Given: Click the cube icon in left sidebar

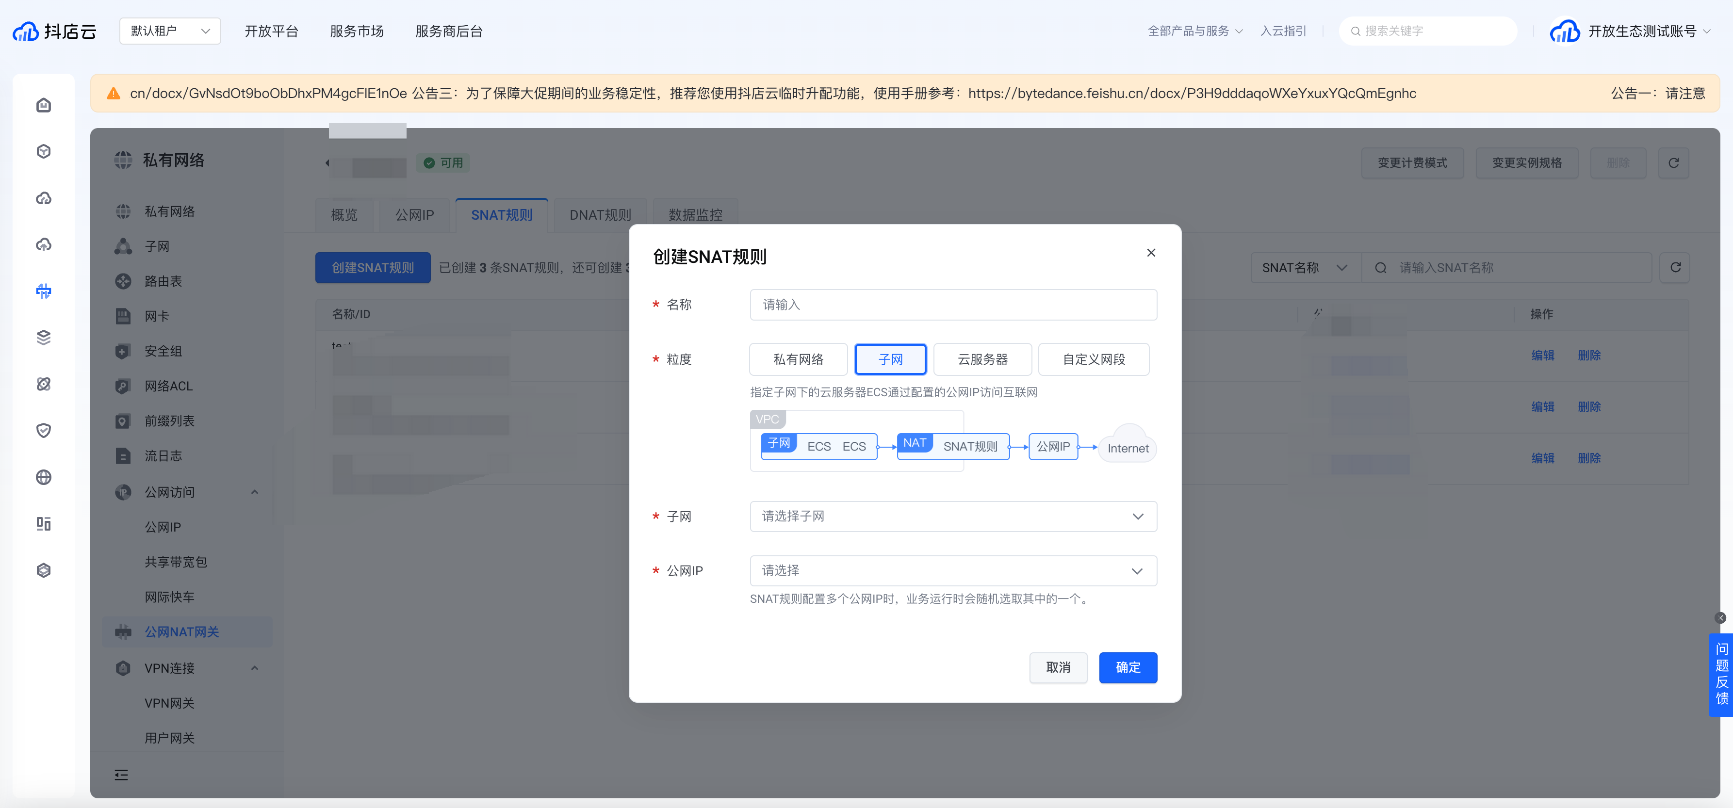Looking at the screenshot, I should tap(44, 151).
